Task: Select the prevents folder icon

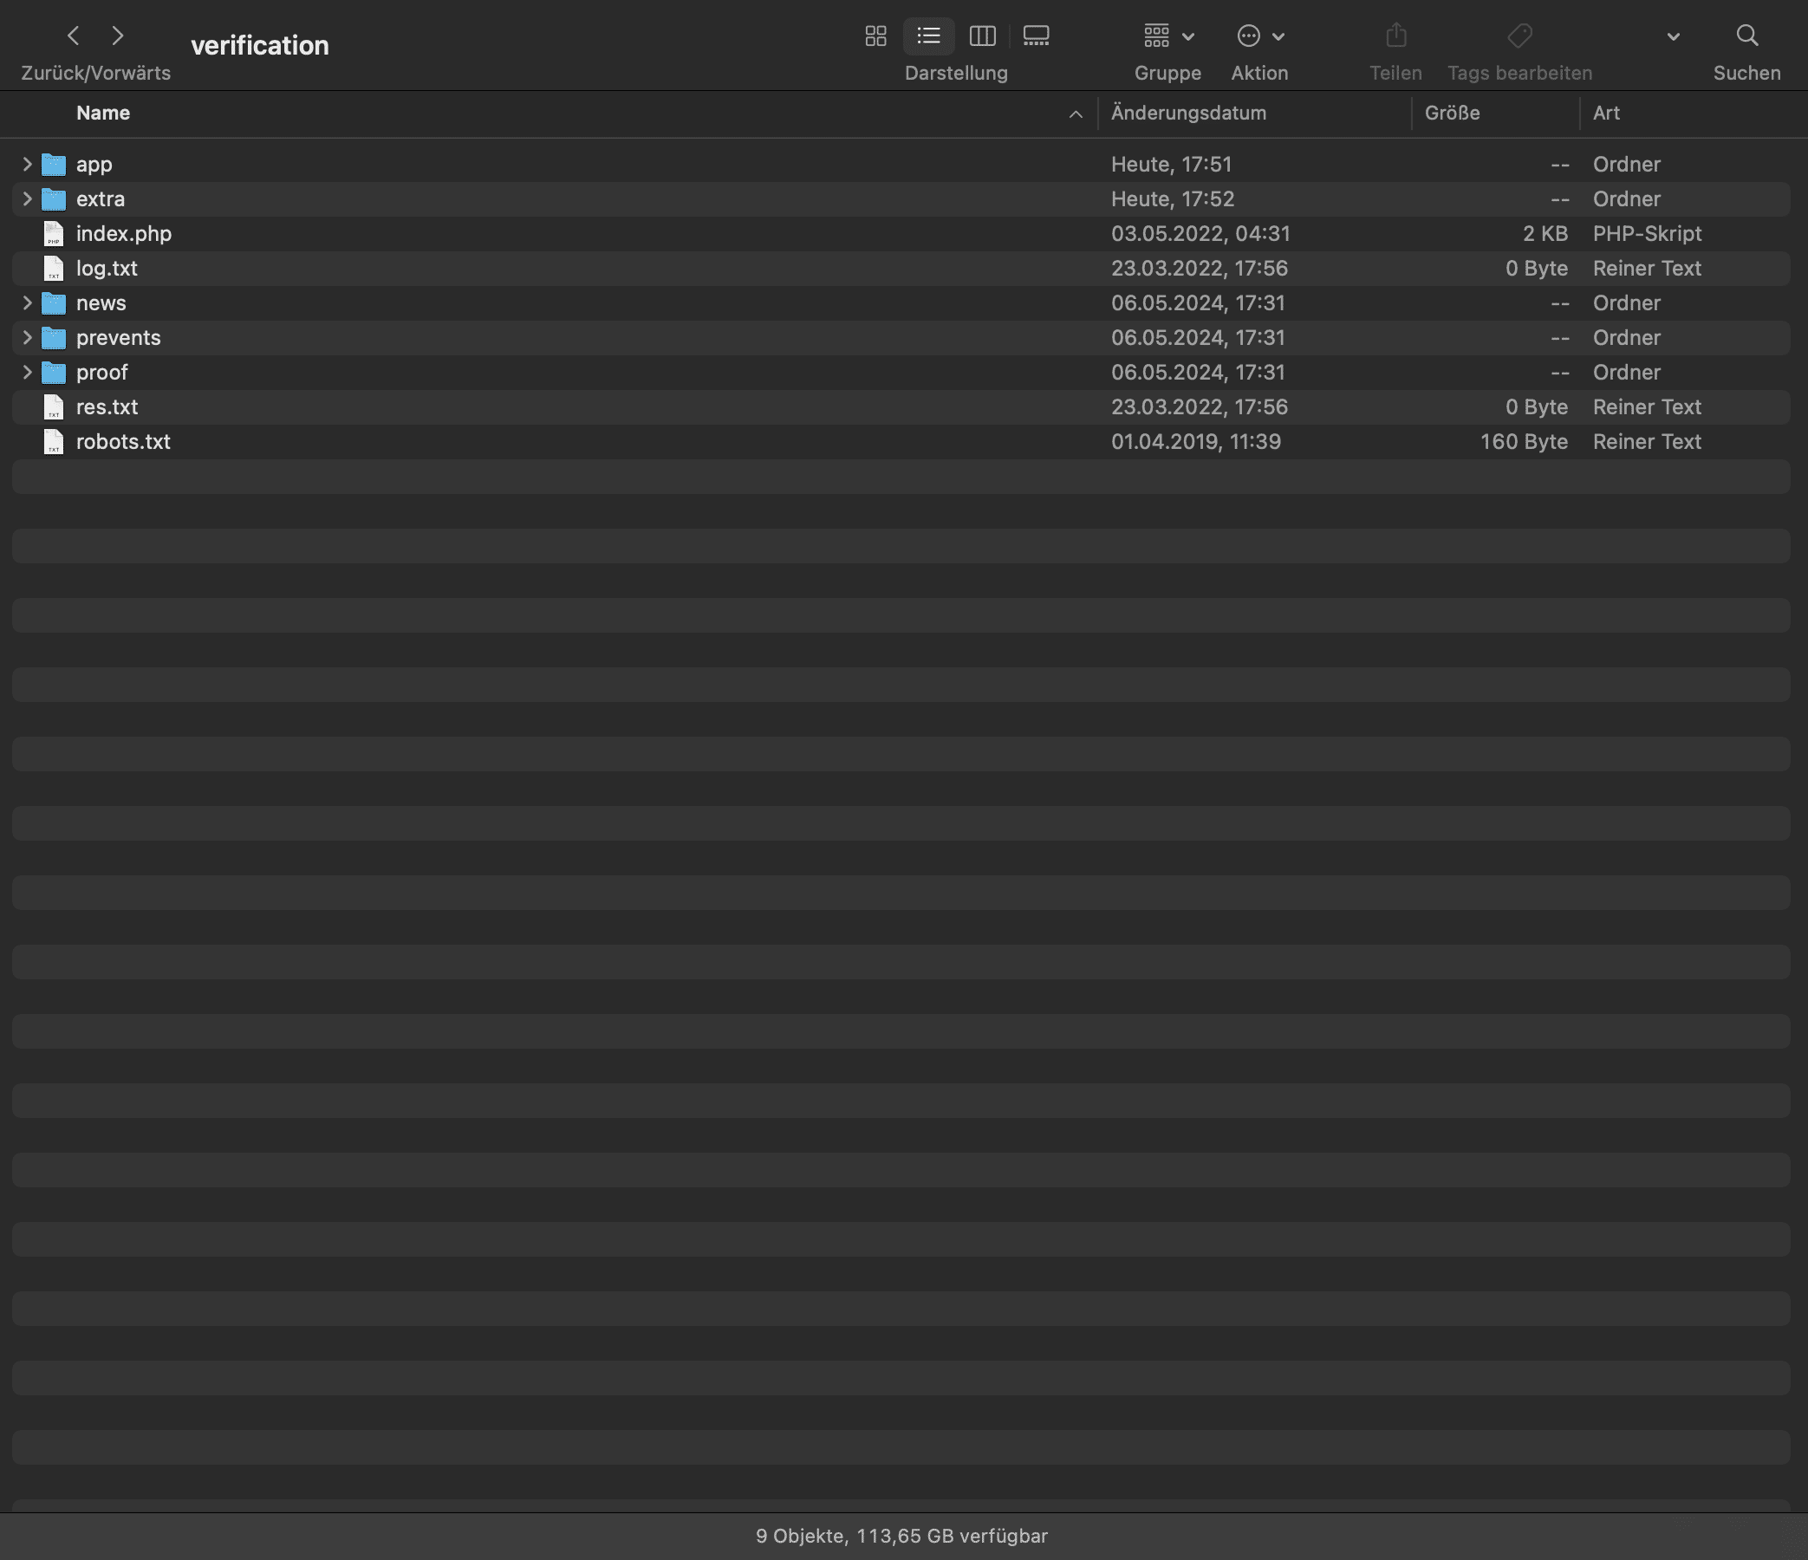Action: coord(54,338)
